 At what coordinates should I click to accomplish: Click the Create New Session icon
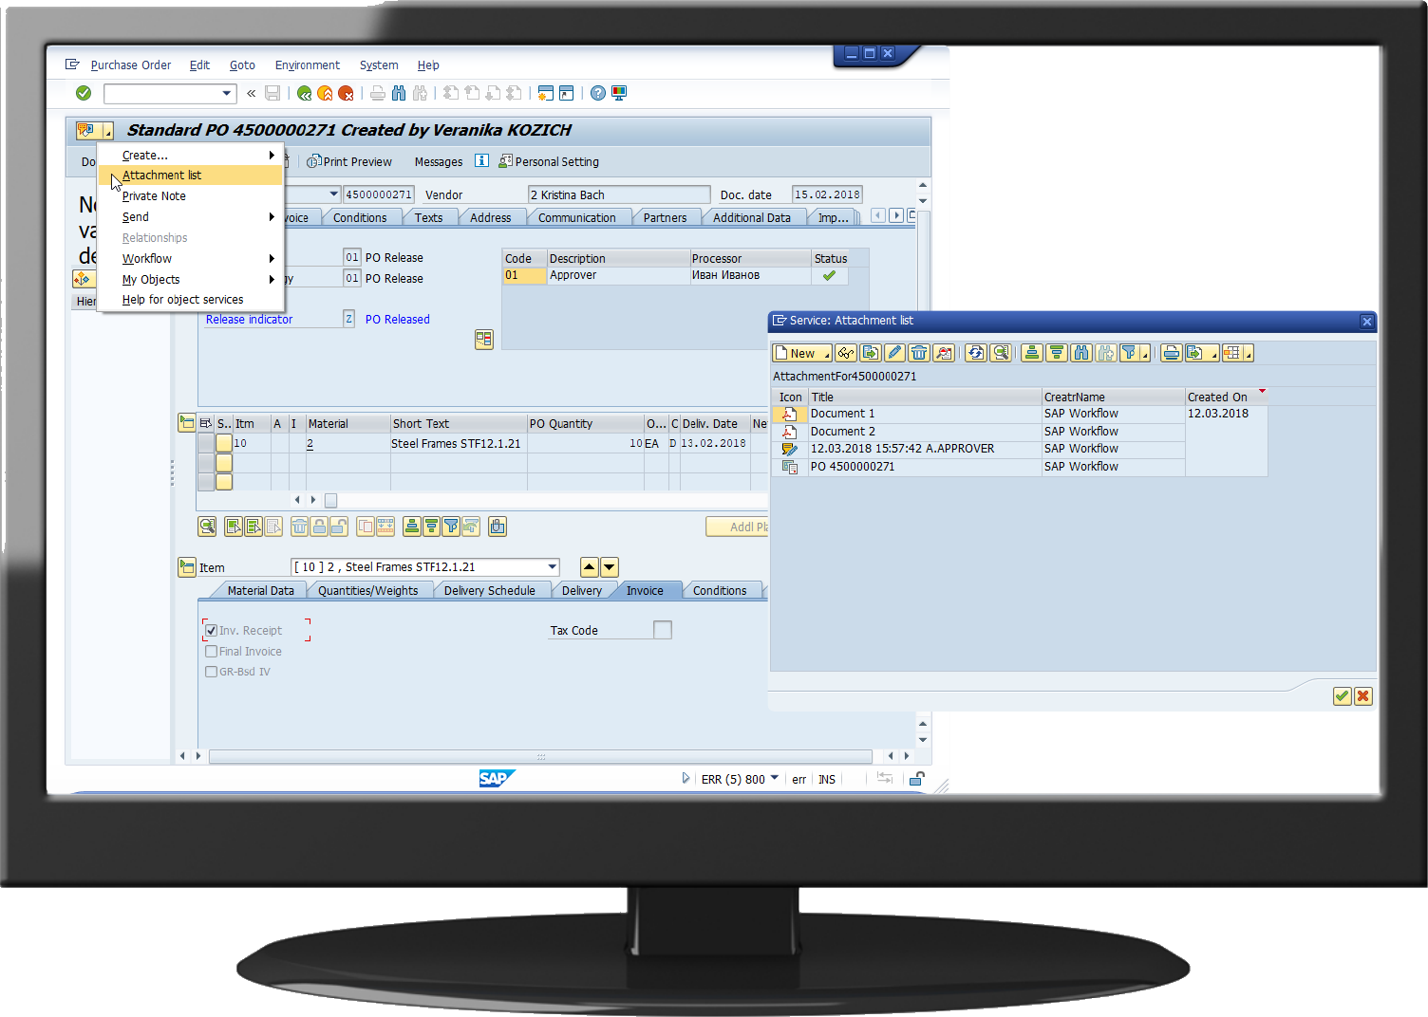click(x=545, y=93)
